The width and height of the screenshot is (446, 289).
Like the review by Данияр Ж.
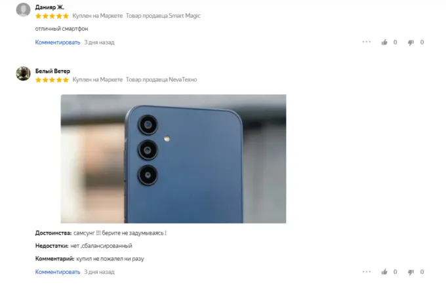click(384, 43)
